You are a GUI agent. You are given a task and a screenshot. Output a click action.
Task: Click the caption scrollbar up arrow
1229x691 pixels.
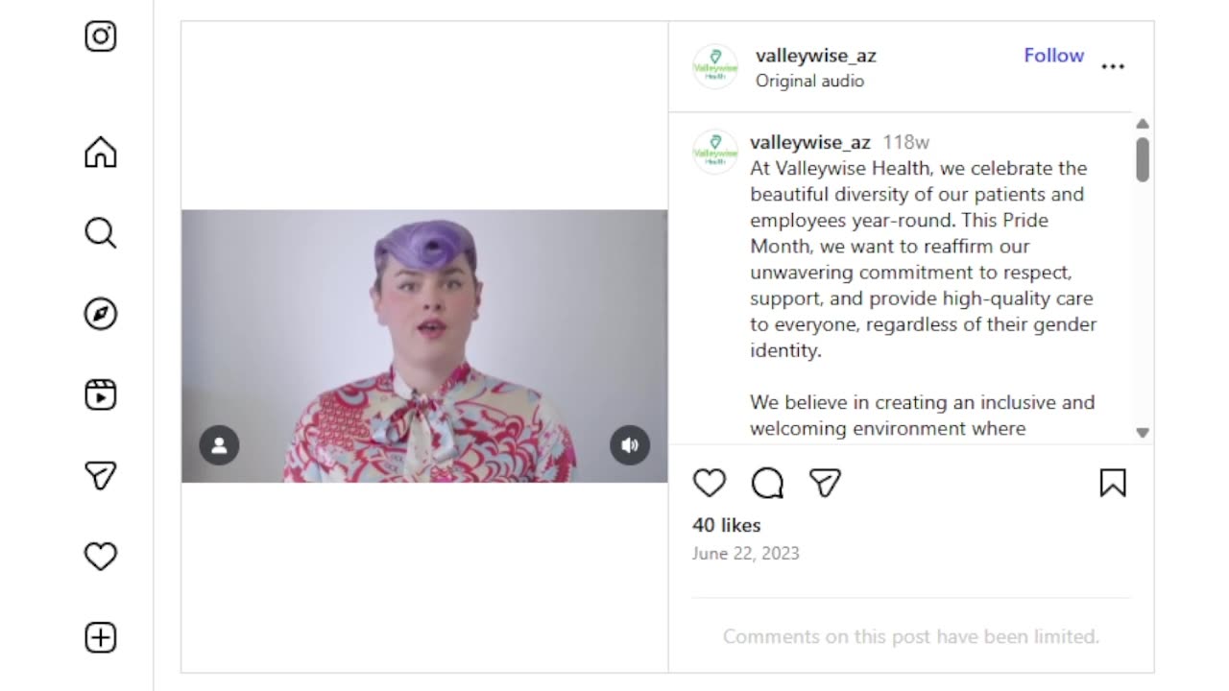tap(1143, 124)
